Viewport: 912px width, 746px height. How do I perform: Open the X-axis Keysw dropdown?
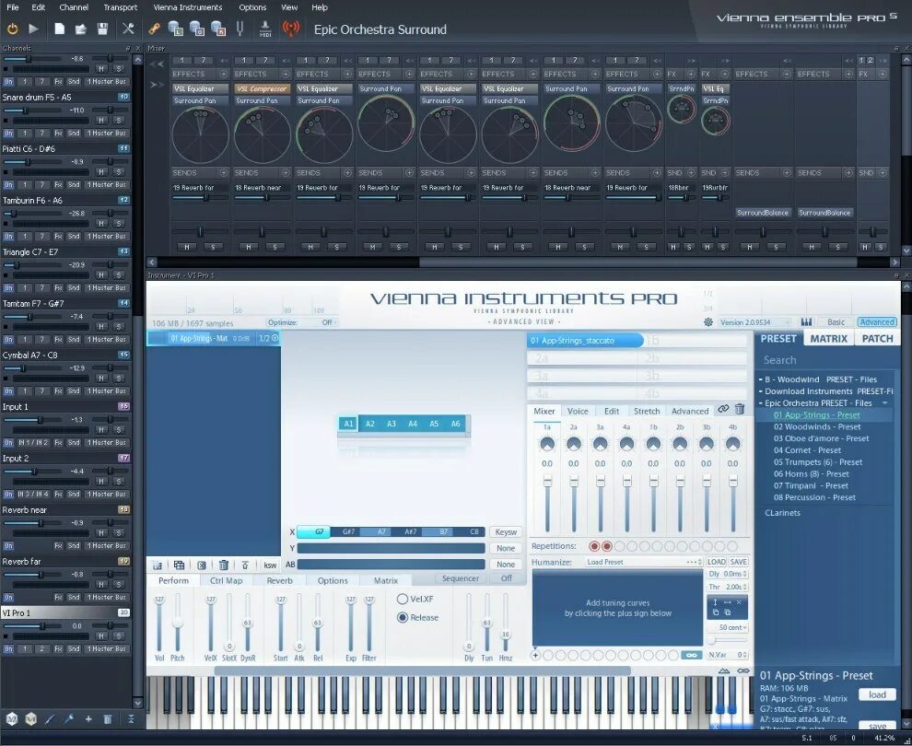point(506,532)
